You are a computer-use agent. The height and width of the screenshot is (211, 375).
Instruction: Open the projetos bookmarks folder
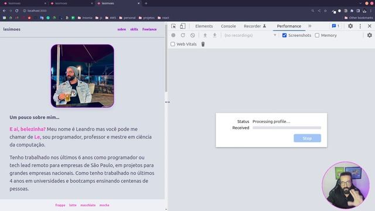point(146,18)
